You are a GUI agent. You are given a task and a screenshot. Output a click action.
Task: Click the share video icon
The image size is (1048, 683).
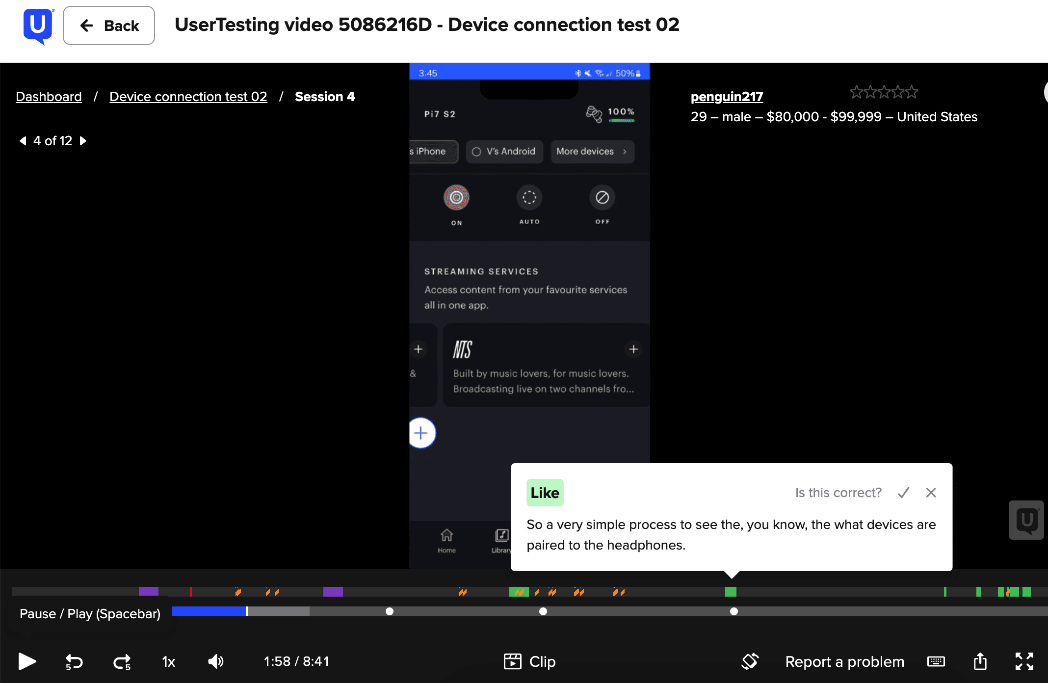980,661
